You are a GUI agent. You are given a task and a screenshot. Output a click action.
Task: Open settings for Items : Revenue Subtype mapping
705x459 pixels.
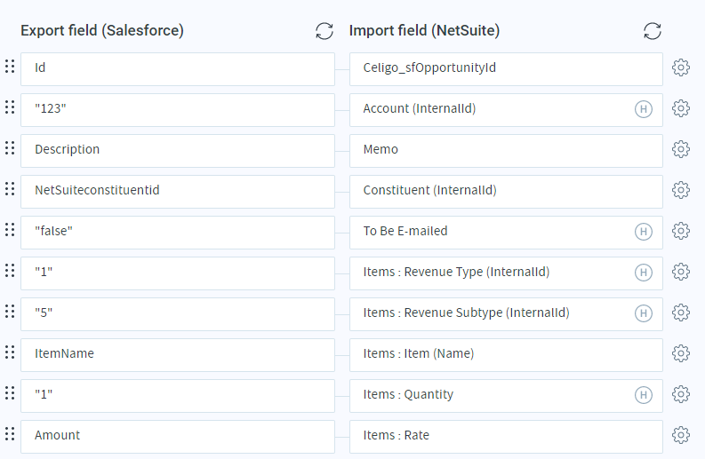pos(681,313)
